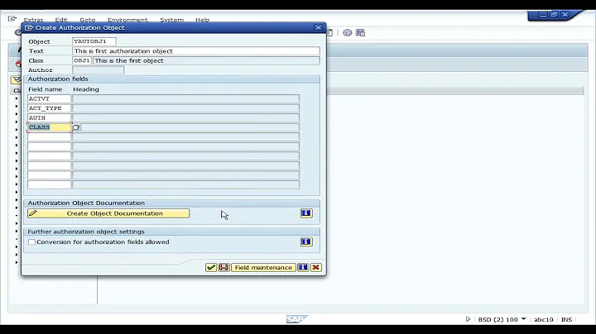Click the Save diskette icon in dialog footer
The width and height of the screenshot is (596, 334).
pos(223,268)
